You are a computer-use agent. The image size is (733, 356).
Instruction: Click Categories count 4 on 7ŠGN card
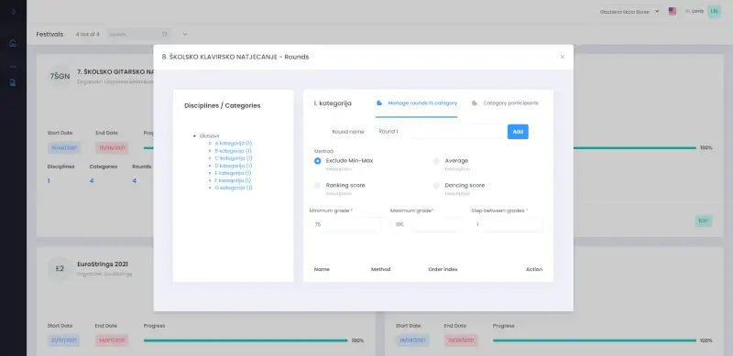coord(92,181)
